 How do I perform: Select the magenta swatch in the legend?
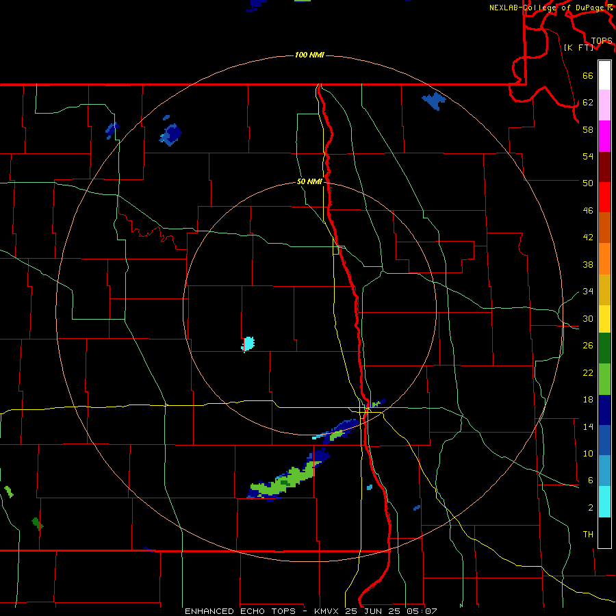[604, 136]
